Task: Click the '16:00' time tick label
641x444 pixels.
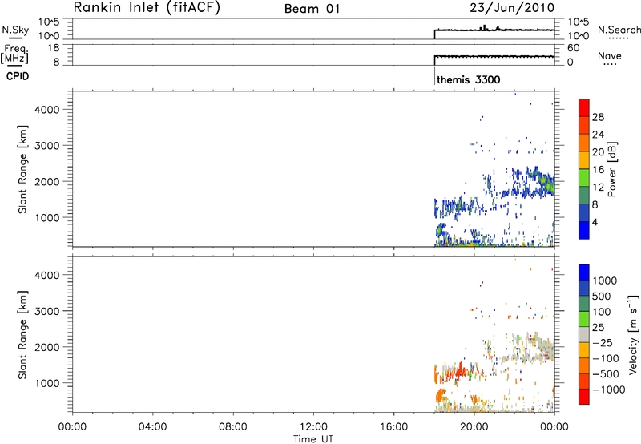Action: click(393, 427)
